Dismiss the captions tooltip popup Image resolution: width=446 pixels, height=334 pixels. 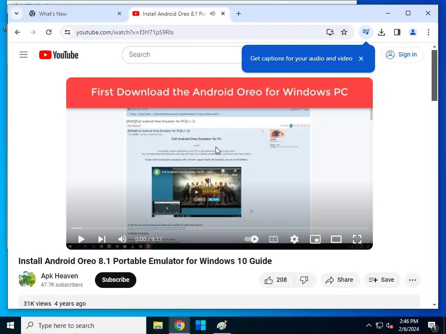(361, 59)
